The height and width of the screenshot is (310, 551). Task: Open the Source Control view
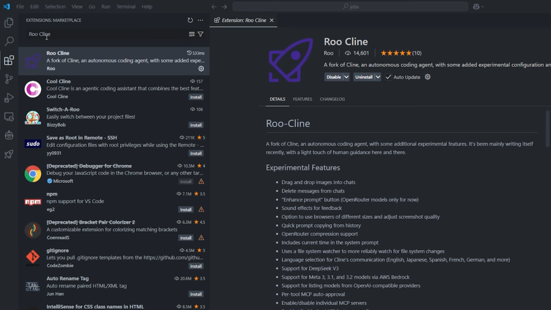tap(9, 79)
